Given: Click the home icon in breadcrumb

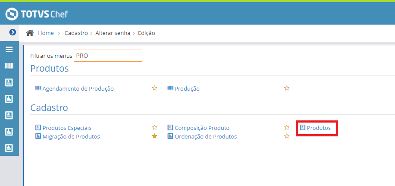Looking at the screenshot, I should click(30, 33).
